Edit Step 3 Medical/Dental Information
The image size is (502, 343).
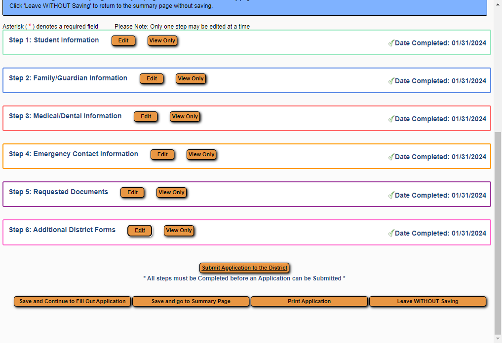coord(146,117)
